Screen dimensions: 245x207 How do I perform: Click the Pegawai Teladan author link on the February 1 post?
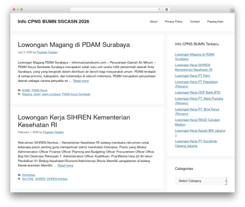coord(53,132)
